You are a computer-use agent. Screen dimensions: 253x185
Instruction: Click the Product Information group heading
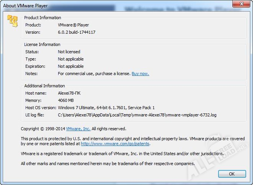click(x=42, y=18)
